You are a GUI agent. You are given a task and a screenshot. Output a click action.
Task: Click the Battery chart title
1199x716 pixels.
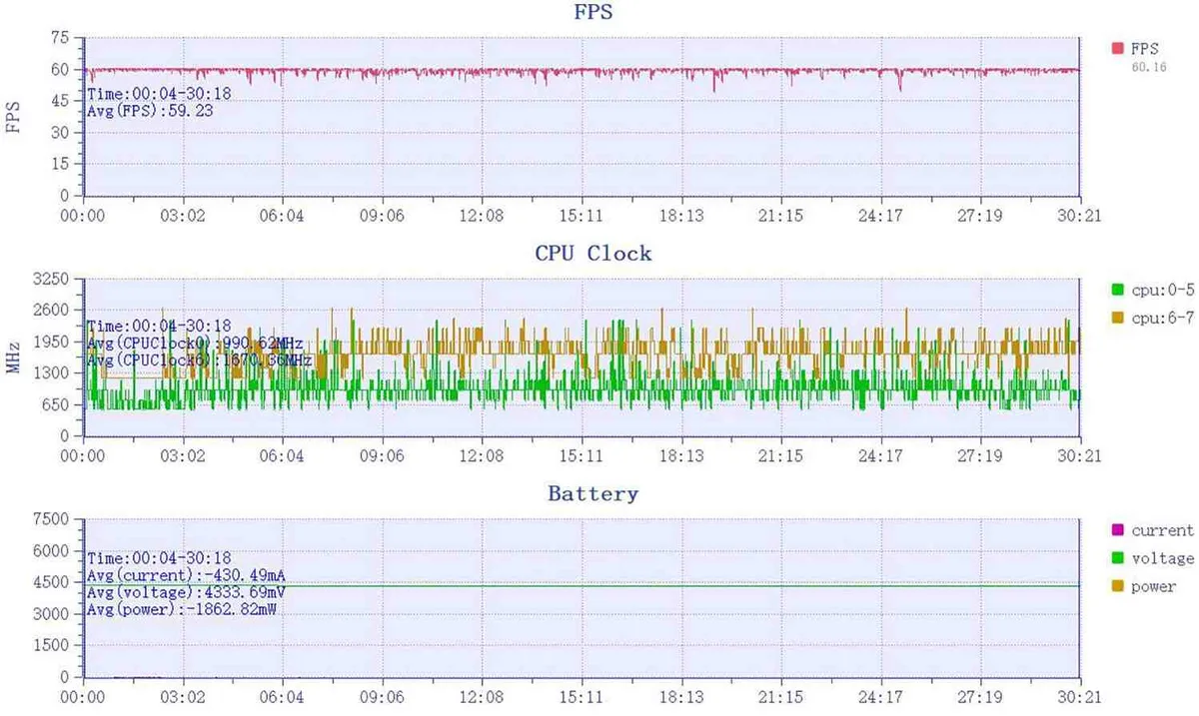pos(593,494)
